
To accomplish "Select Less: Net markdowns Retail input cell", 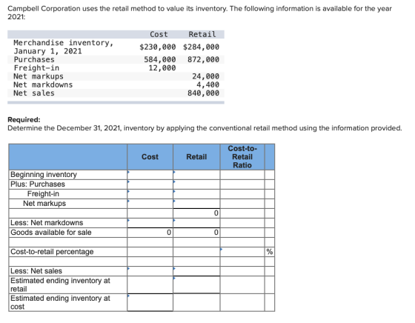I will coord(196,223).
